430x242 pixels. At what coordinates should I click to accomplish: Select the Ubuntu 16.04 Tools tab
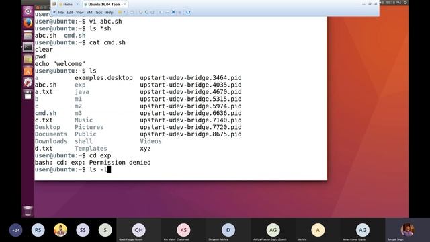tap(104, 5)
